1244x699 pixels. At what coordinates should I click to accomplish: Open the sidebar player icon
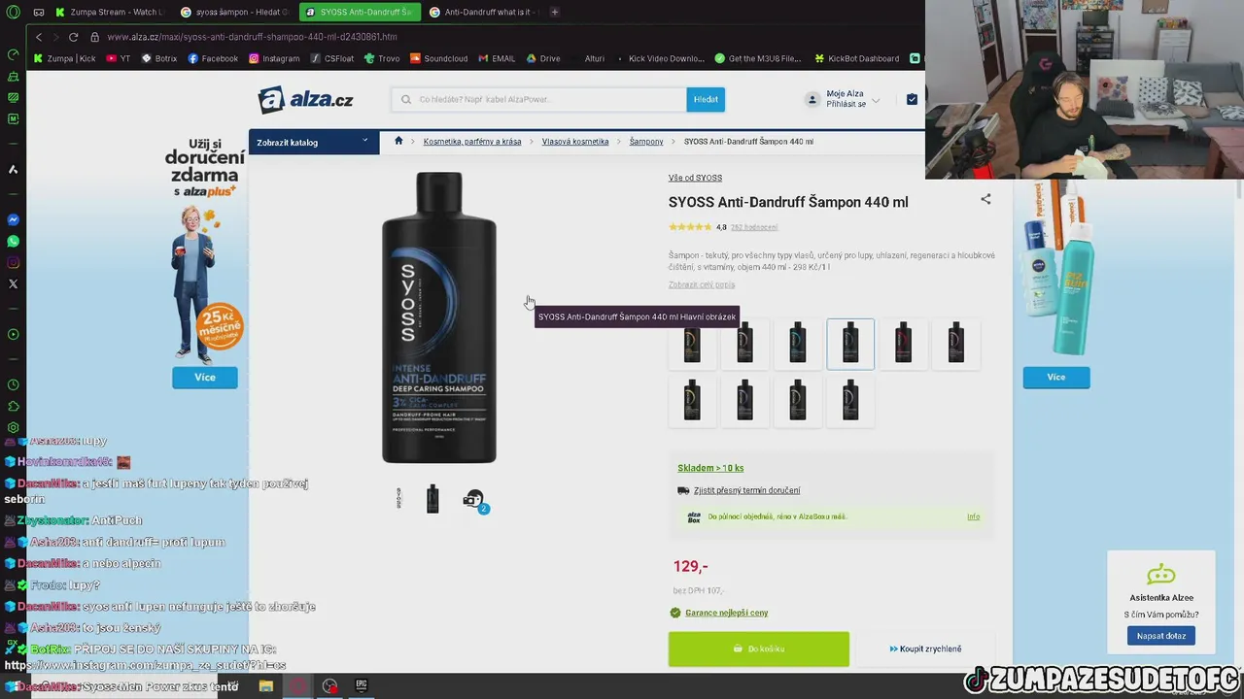pos(13,334)
